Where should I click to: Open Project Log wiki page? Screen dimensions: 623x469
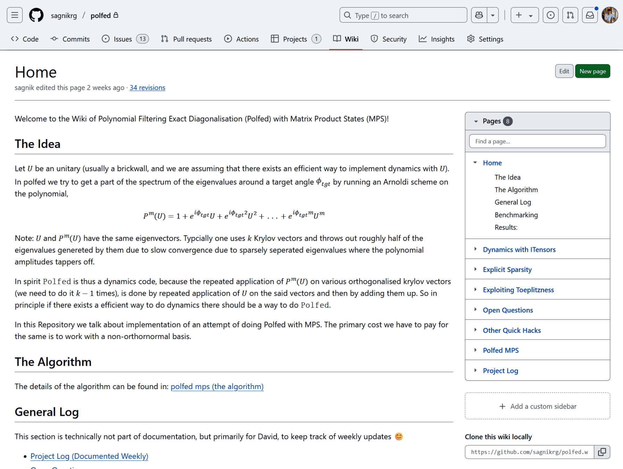coord(500,371)
